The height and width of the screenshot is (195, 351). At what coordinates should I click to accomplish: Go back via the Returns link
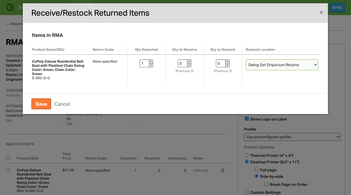(x=14, y=24)
